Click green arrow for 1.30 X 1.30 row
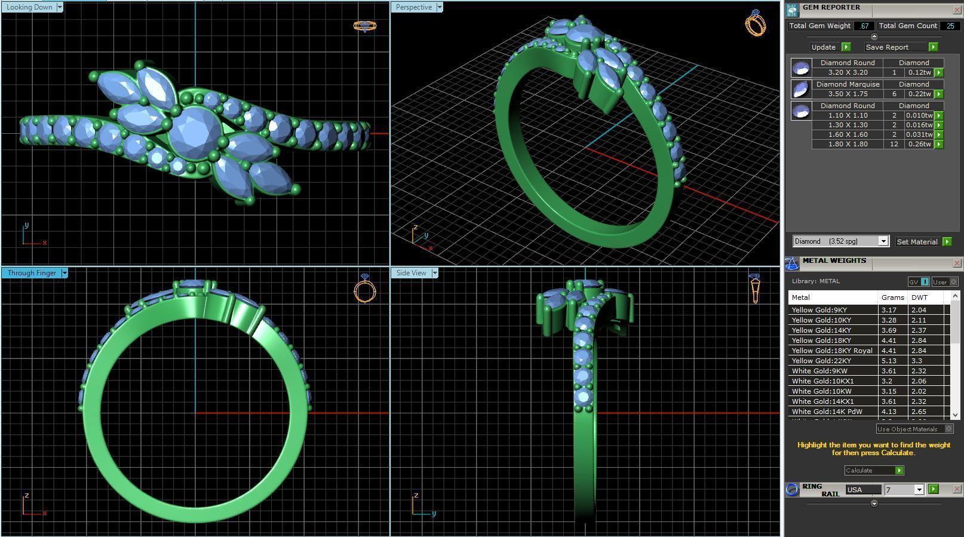Viewport: 964px width, 537px height. click(x=939, y=125)
